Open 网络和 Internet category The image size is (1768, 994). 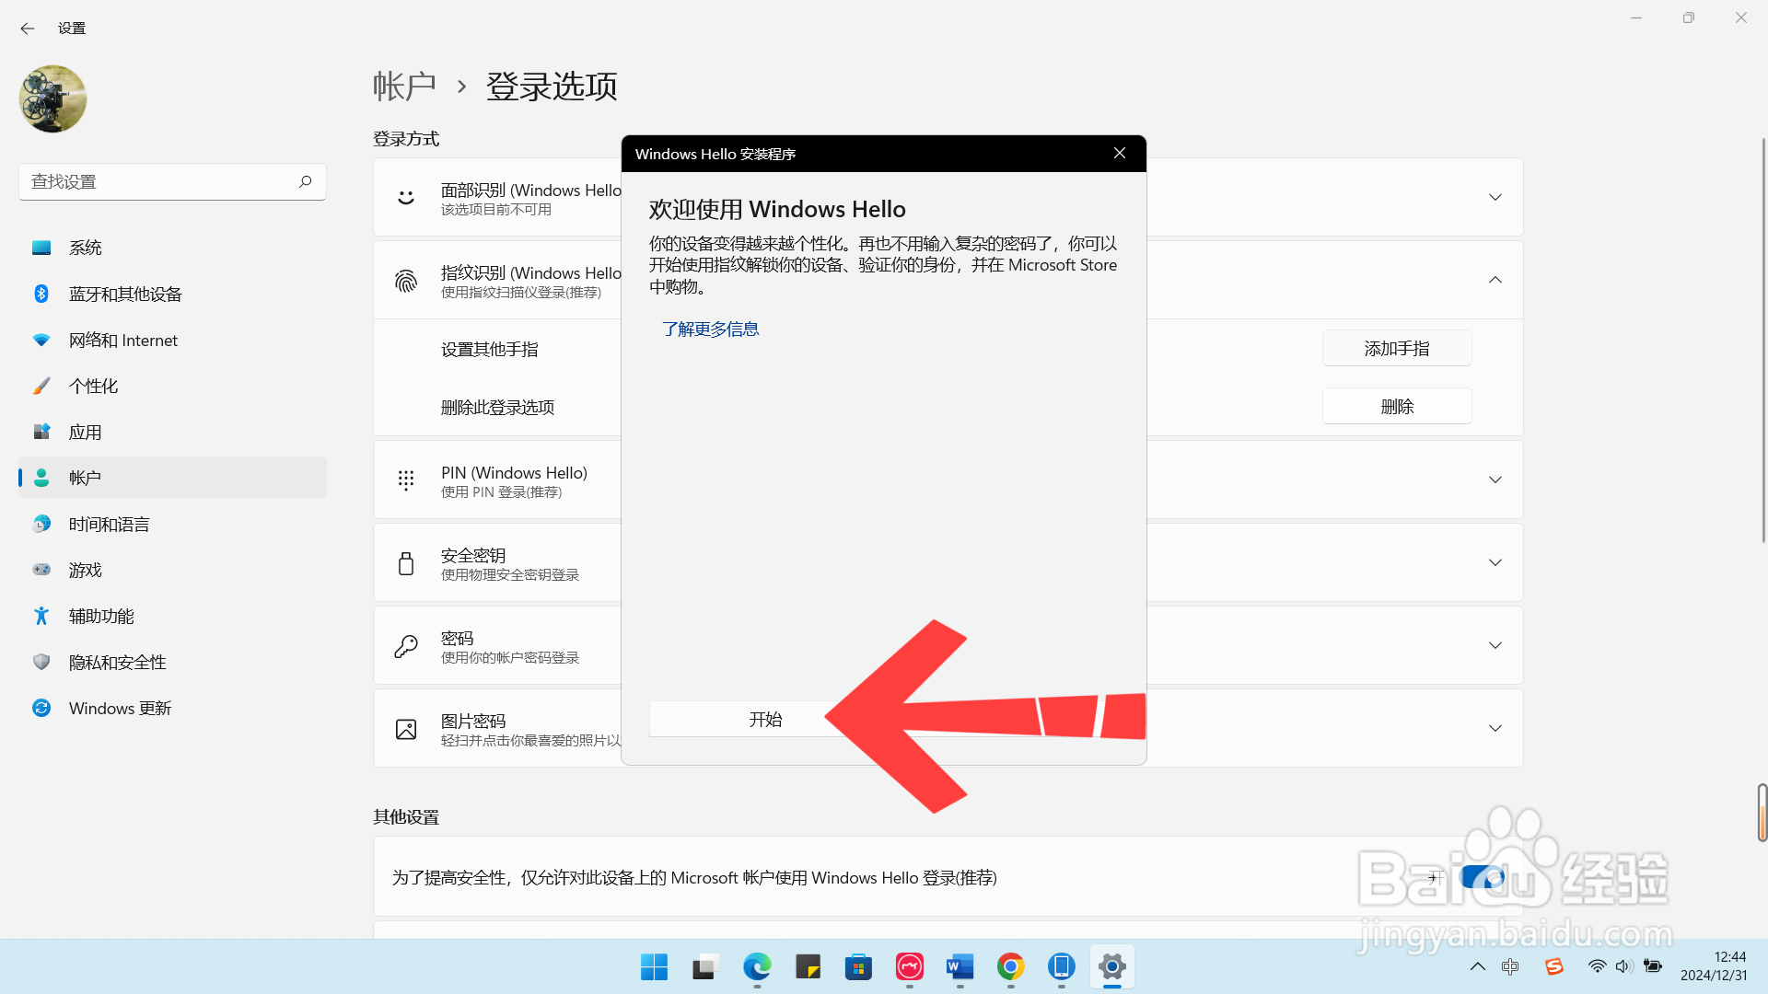[x=172, y=340]
